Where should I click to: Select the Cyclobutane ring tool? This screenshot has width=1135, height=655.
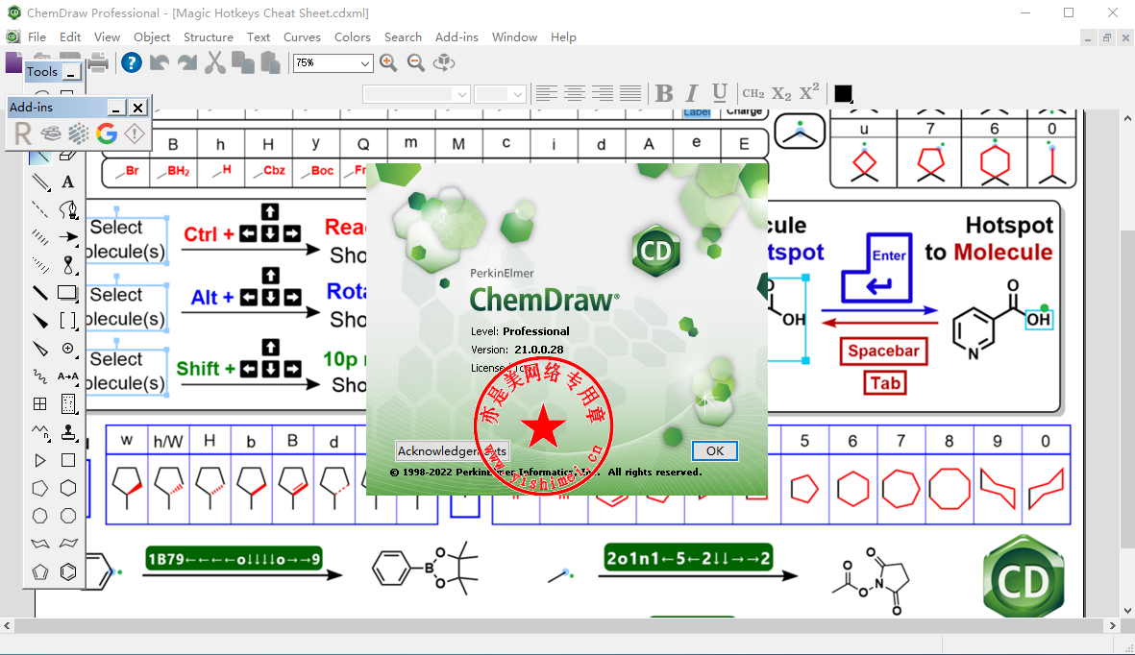click(x=68, y=460)
